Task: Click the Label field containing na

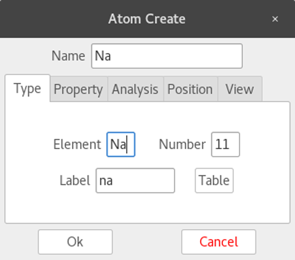Action: tap(135, 180)
